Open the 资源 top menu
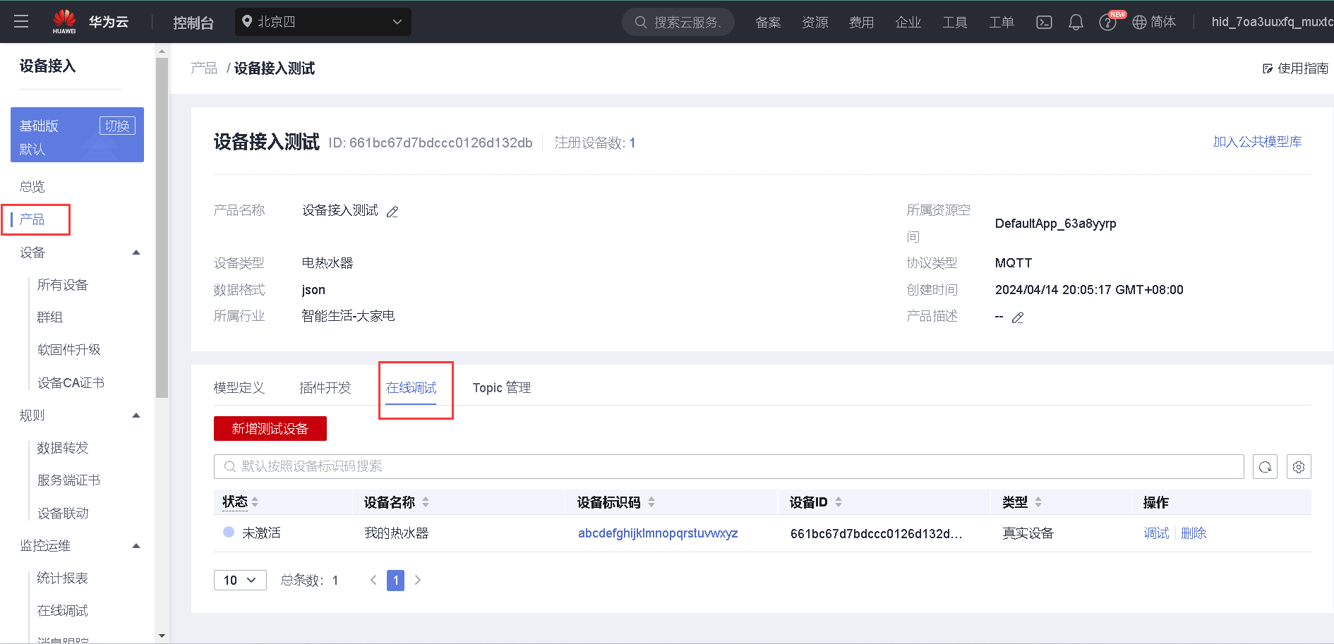Viewport: 1334px width, 644px height. click(815, 23)
